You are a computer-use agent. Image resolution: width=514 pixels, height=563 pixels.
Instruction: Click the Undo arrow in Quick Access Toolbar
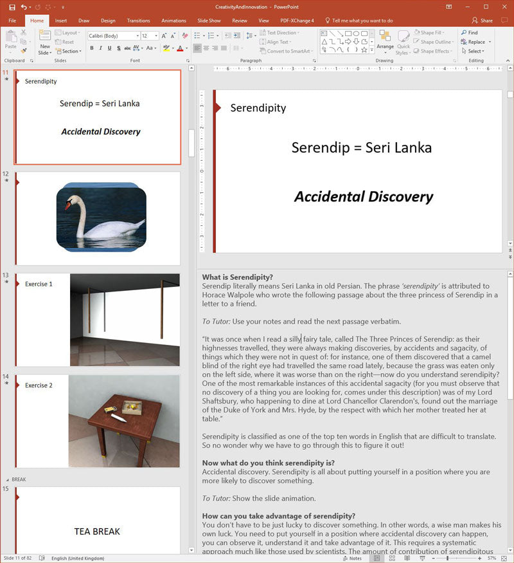coord(24,7)
